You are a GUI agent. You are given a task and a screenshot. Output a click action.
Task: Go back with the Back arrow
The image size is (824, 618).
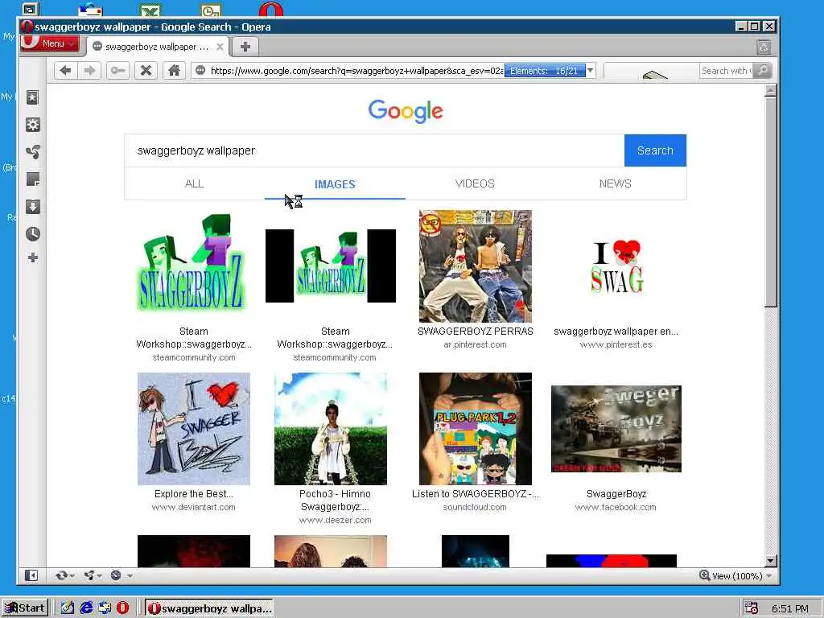66,71
